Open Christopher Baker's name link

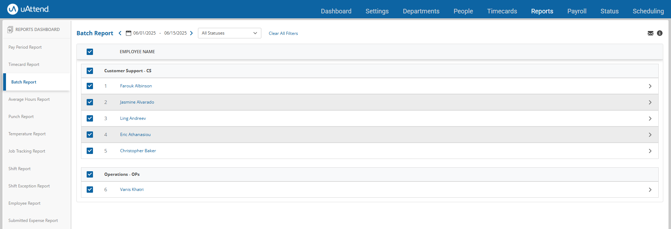[138, 151]
